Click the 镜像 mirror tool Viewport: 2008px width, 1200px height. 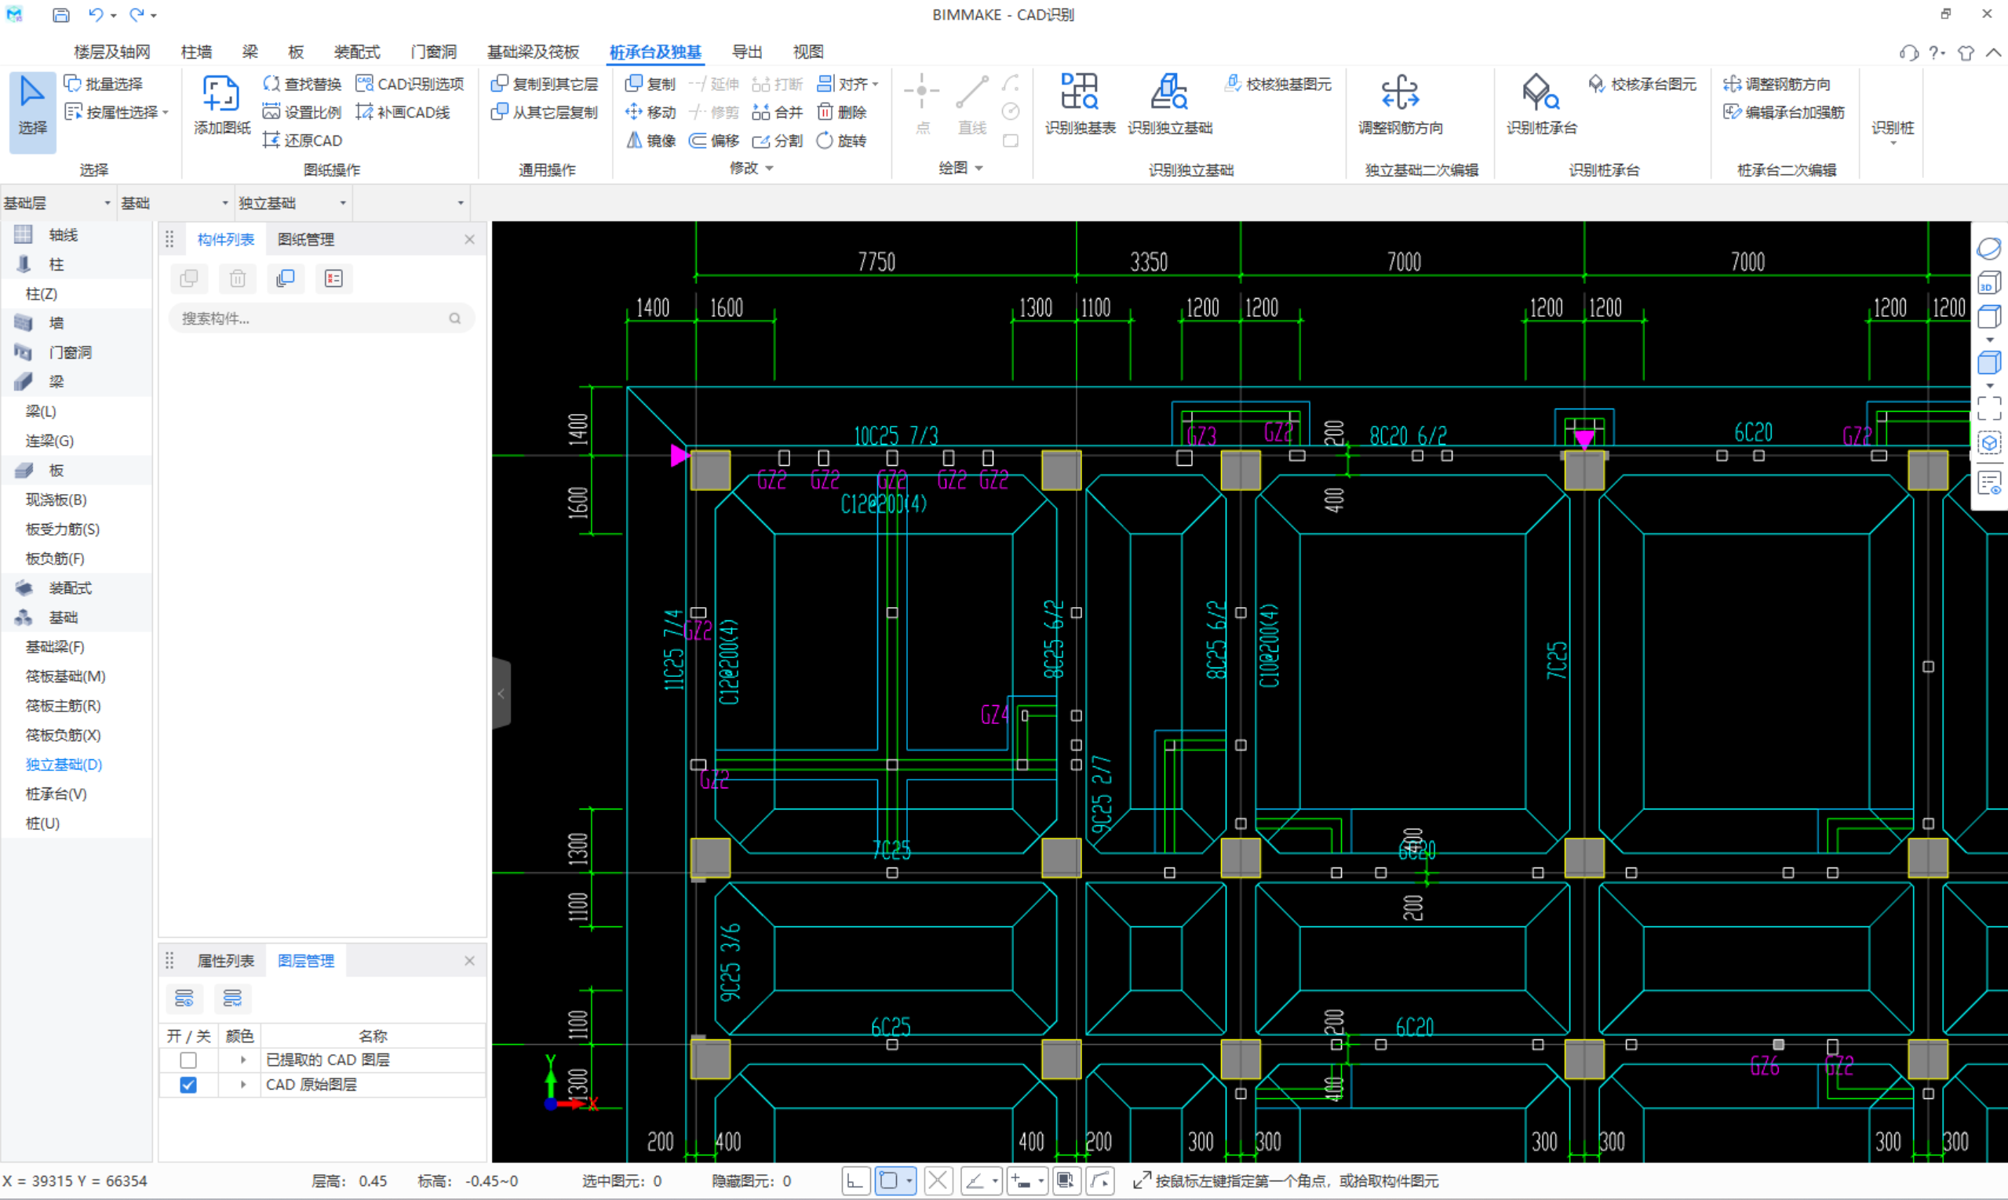(651, 140)
